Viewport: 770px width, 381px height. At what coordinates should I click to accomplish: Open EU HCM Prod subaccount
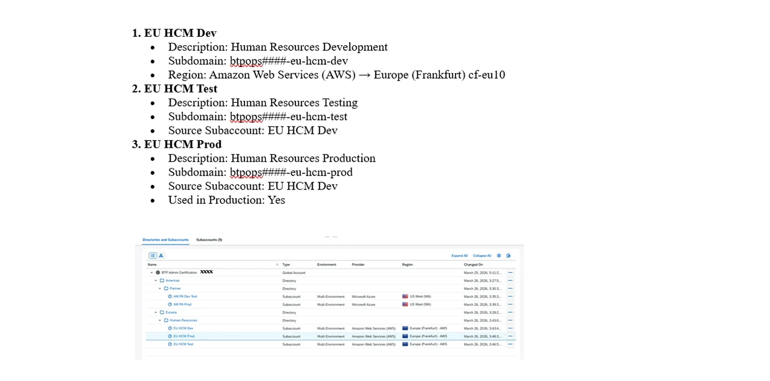point(184,336)
